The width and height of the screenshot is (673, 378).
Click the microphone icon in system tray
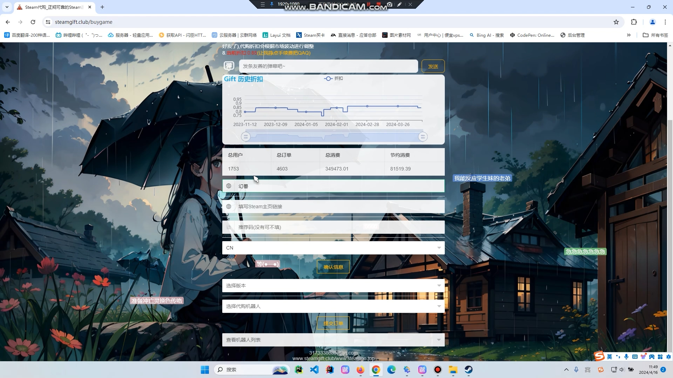(x=576, y=370)
